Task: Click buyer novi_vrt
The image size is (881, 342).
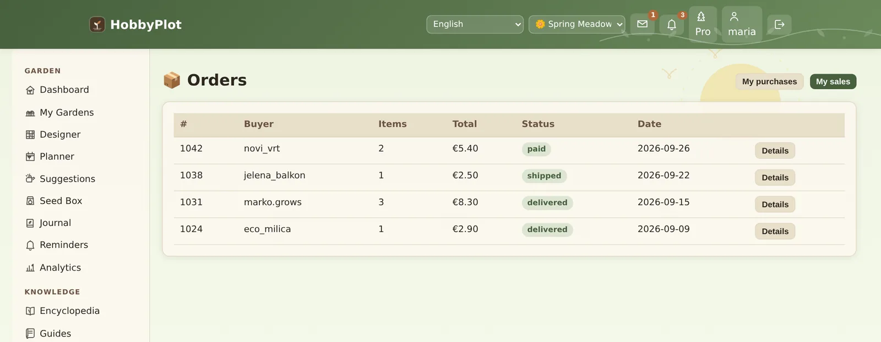Action: coord(262,148)
